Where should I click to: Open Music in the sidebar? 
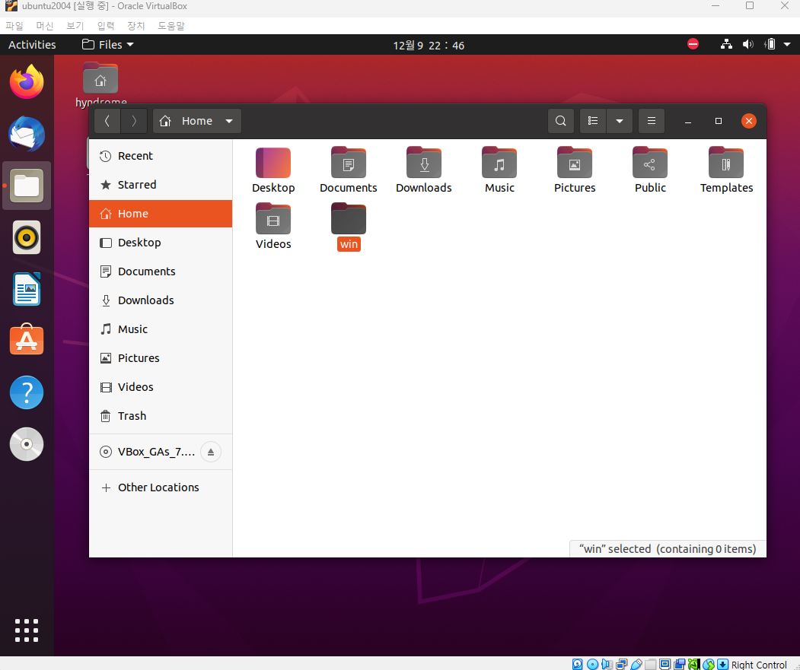tap(161, 329)
